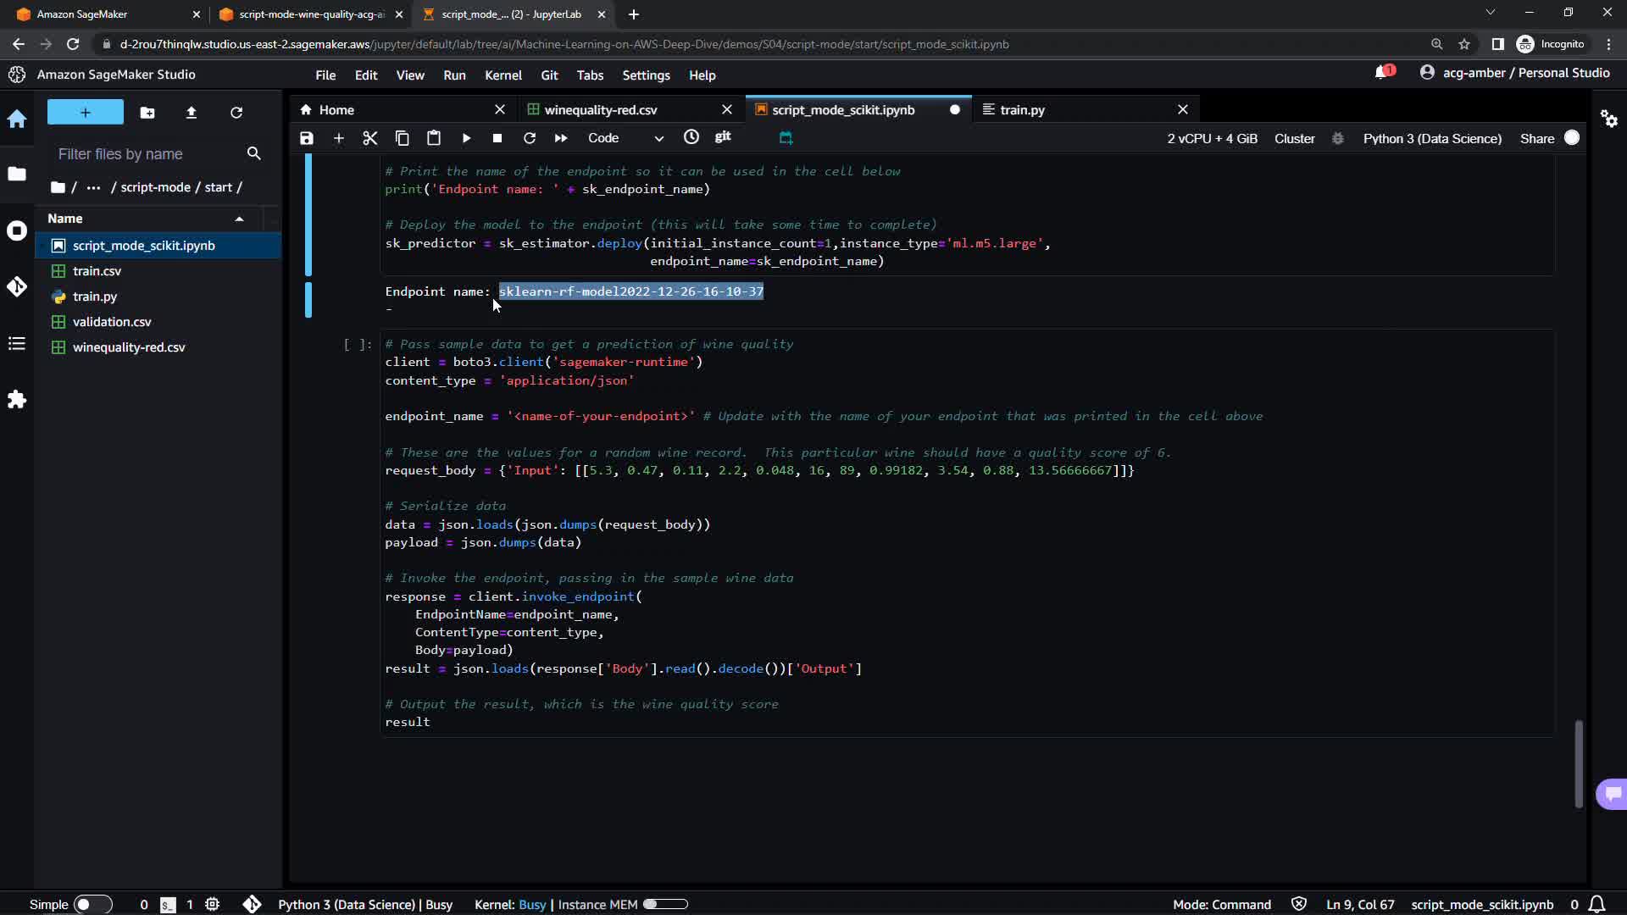
Task: Click the 2 vCPU + 4 GiB instance button
Action: [1212, 138]
